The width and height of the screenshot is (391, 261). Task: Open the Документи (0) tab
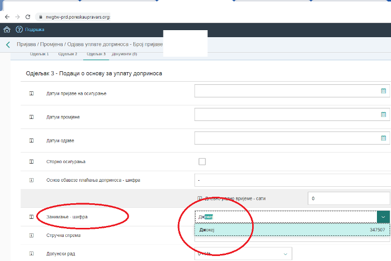coord(124,54)
